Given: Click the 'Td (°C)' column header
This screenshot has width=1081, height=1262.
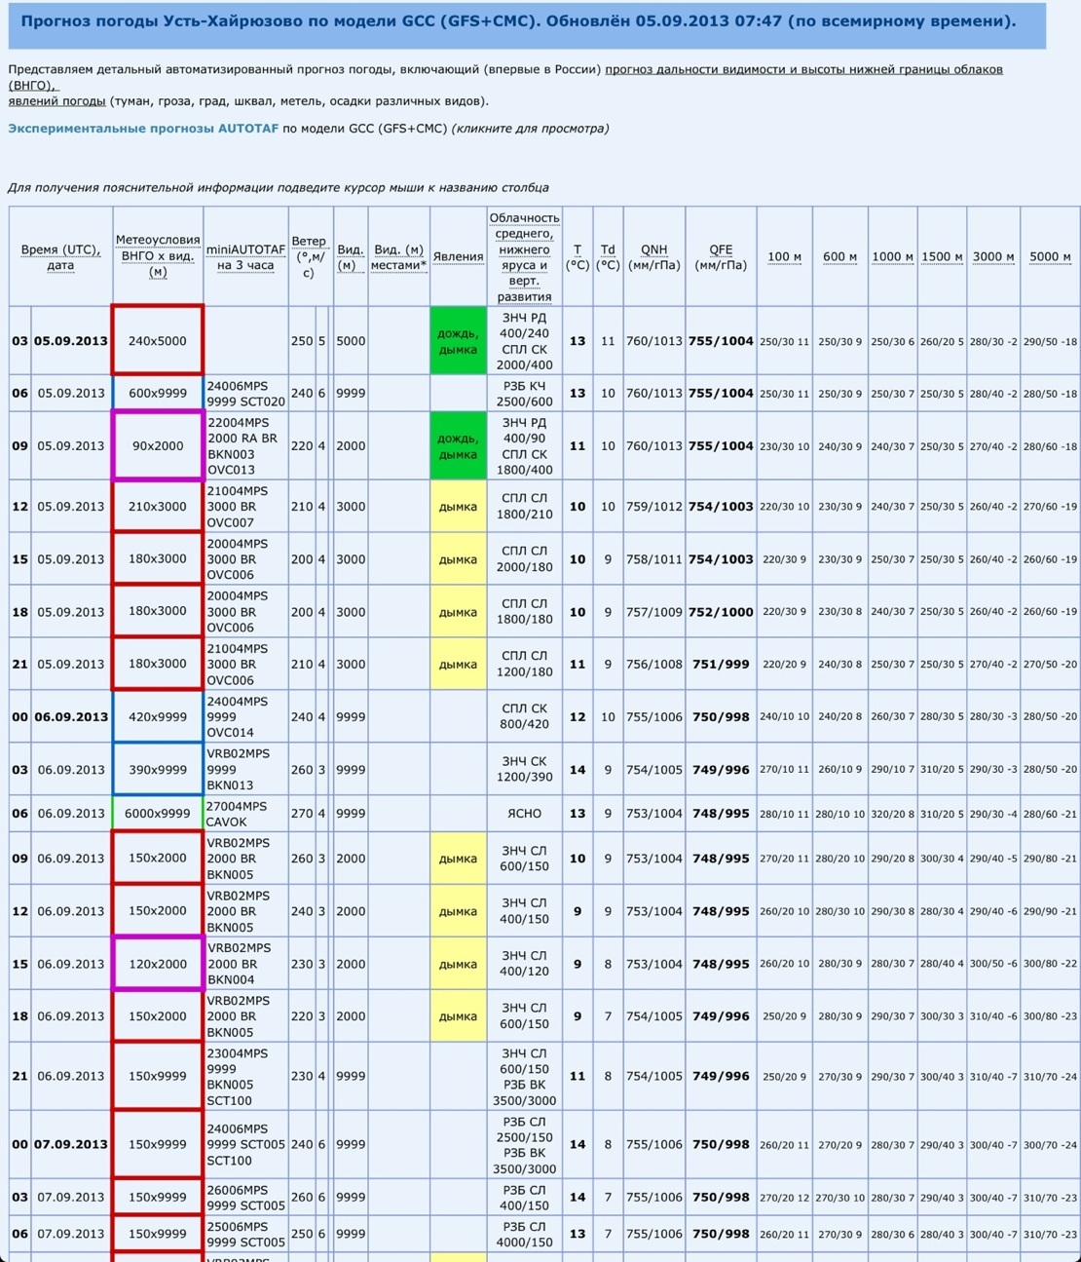Looking at the screenshot, I should 608,257.
